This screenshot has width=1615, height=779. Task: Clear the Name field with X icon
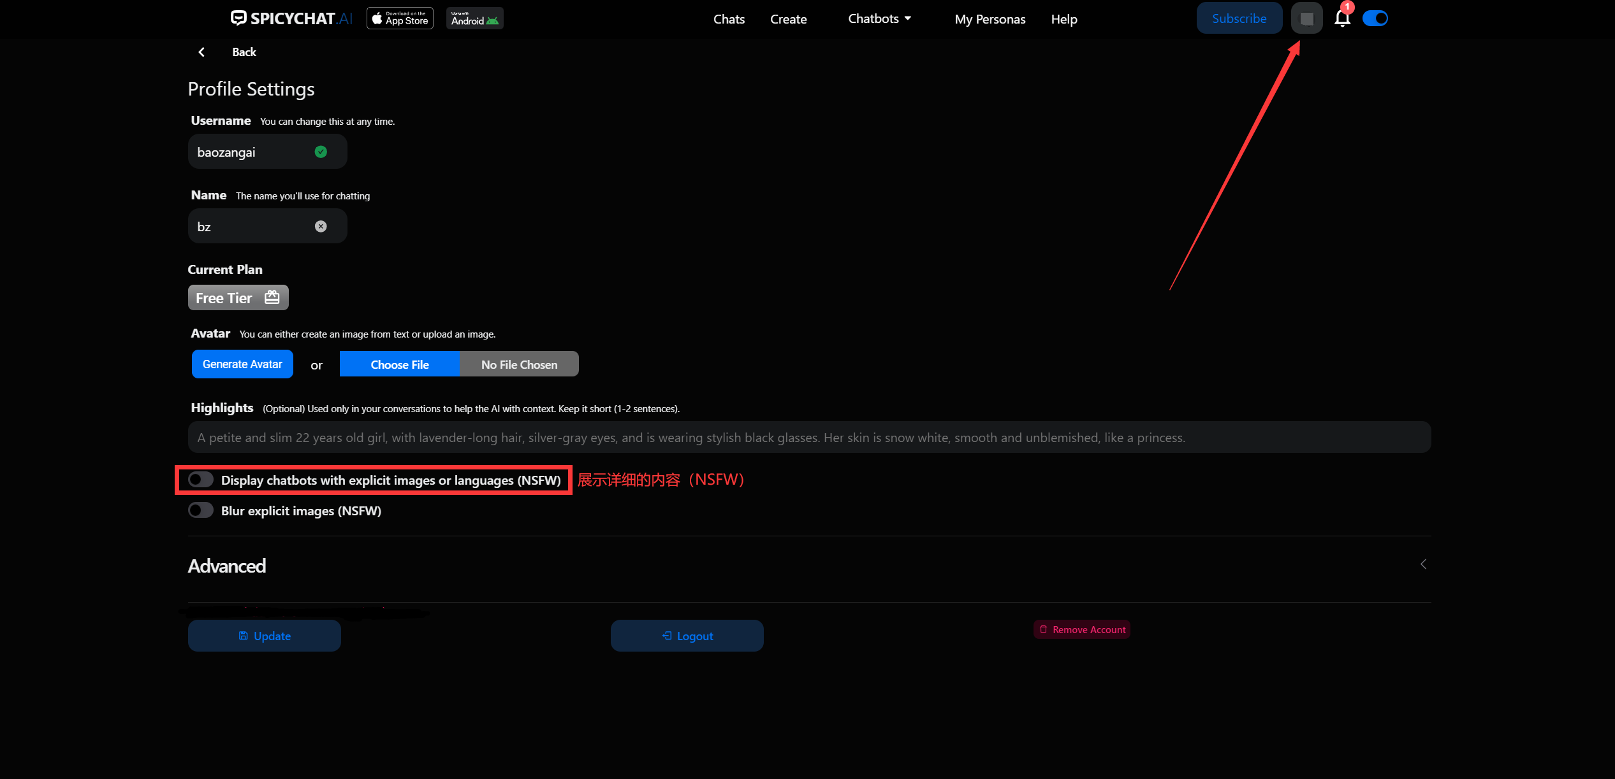321,226
